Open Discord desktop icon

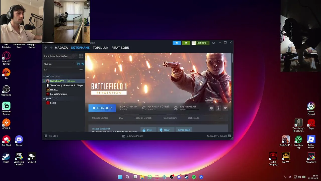click(x=19, y=141)
